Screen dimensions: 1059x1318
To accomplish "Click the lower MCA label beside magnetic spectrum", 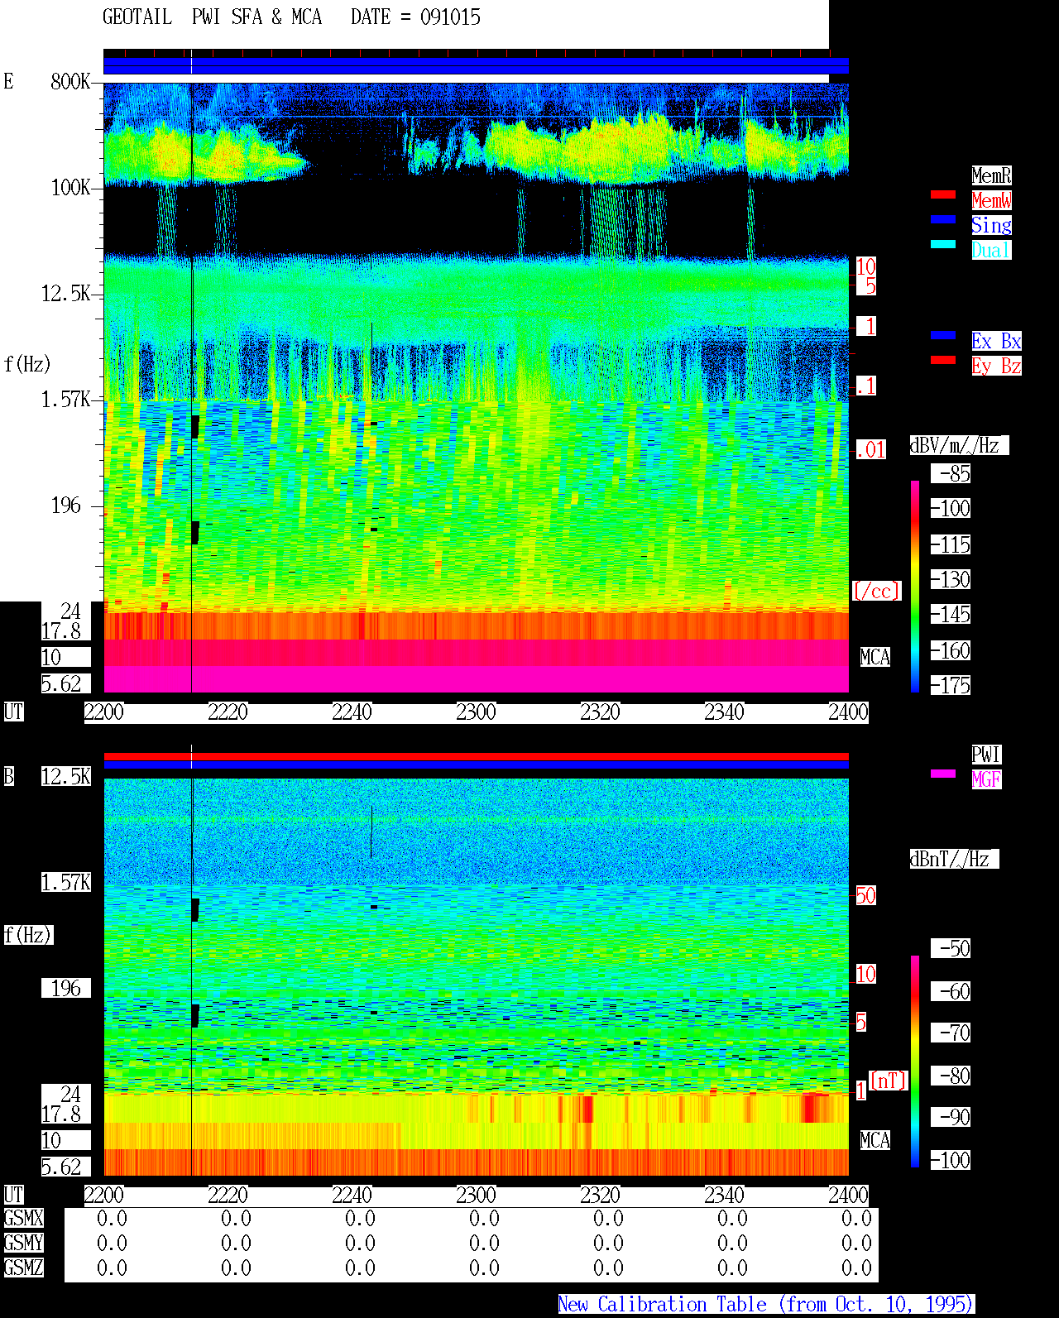I will pyautogui.click(x=875, y=1141).
